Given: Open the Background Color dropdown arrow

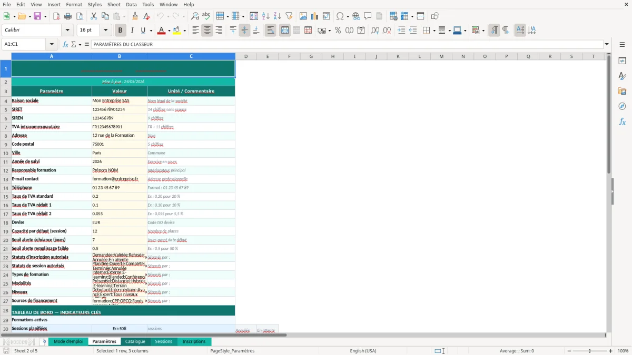Looking at the screenshot, I should coord(184,31).
